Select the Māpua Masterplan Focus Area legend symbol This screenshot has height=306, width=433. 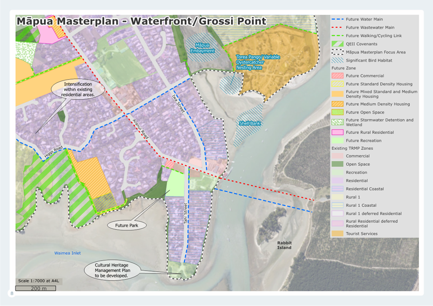pyautogui.click(x=337, y=52)
